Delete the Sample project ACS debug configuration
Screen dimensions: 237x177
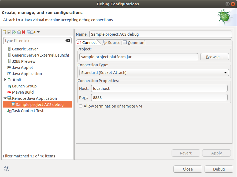(x=23, y=32)
